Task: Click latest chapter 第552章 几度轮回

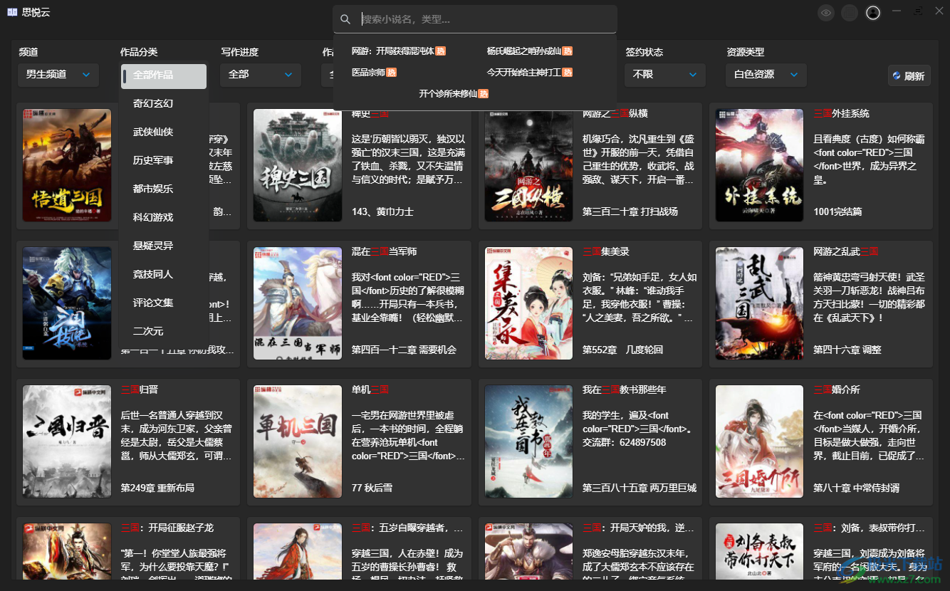Action: (x=622, y=350)
